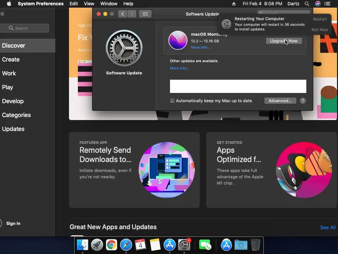
Task: Open More info link under Other updates
Action: point(179,68)
